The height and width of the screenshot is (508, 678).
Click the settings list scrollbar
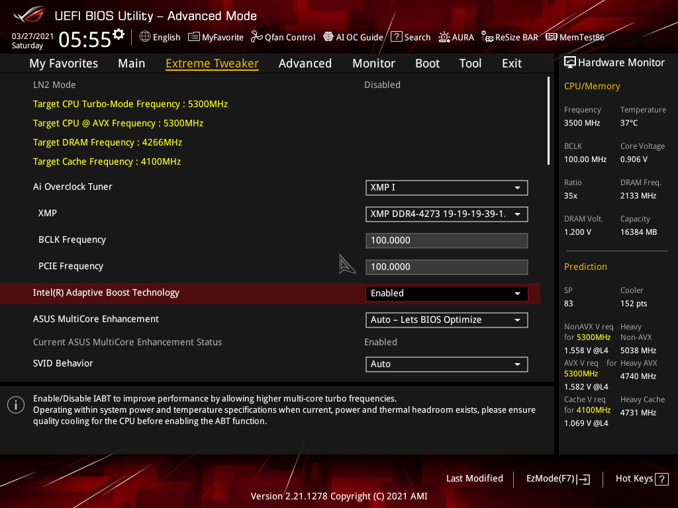click(548, 121)
